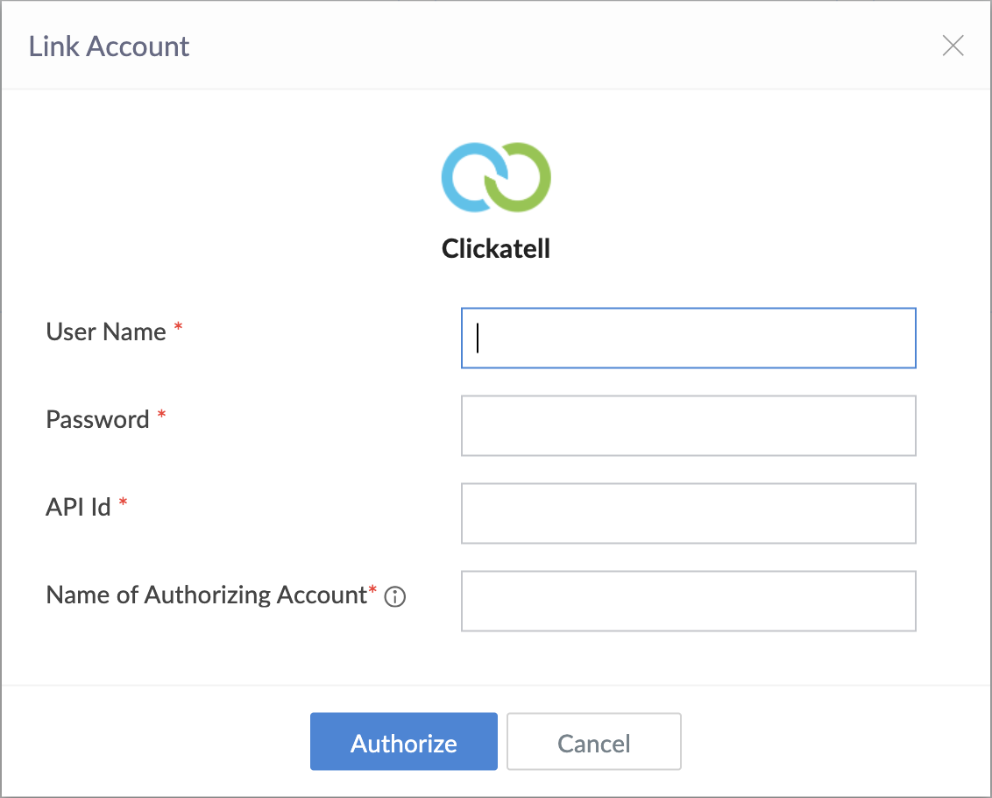
Task: Select the API Id input box
Action: (x=688, y=513)
